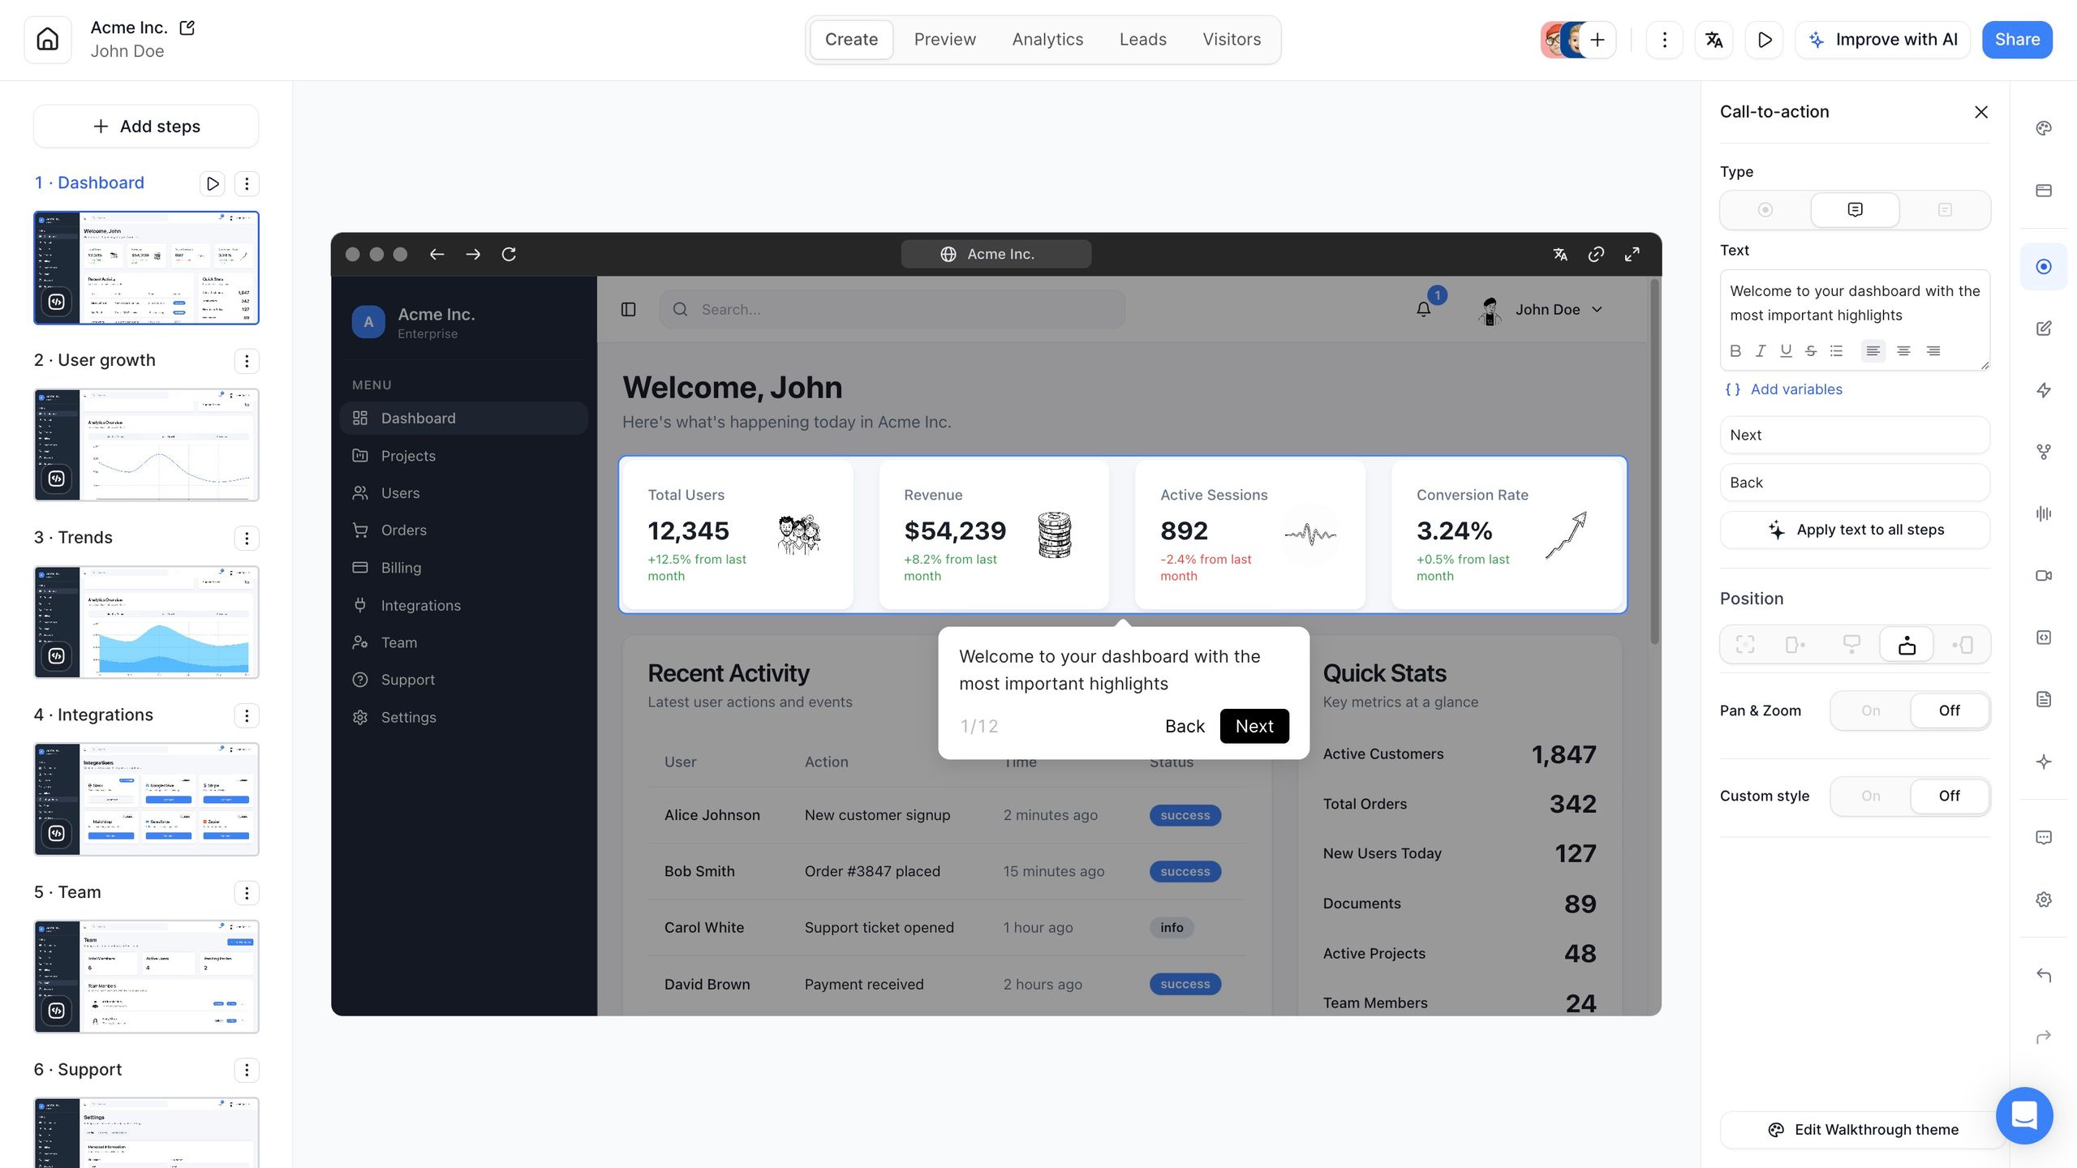Click the undo arrow in the right rail

pyautogui.click(x=2044, y=976)
